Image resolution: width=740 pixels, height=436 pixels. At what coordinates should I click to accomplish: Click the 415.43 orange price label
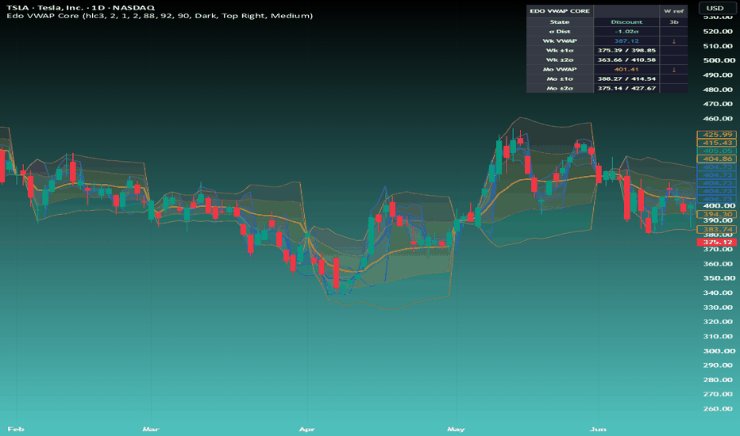tap(717, 143)
